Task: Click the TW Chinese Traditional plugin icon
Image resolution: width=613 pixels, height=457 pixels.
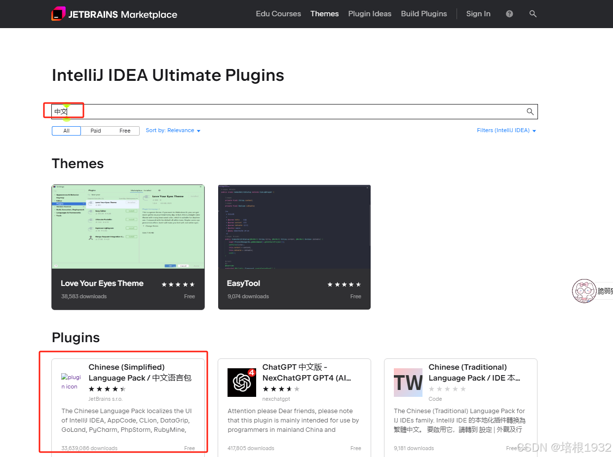Action: 408,383
